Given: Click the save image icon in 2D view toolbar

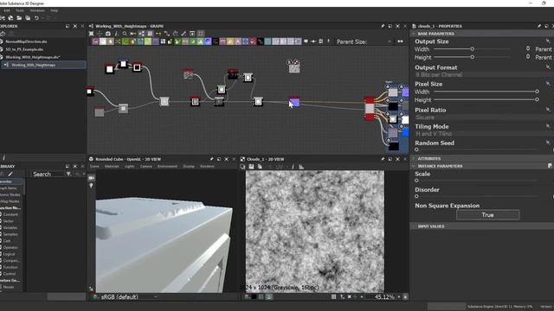Looking at the screenshot, I should [251, 167].
